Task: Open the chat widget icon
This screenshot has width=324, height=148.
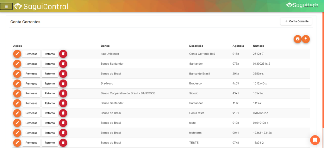Action: click(315, 139)
